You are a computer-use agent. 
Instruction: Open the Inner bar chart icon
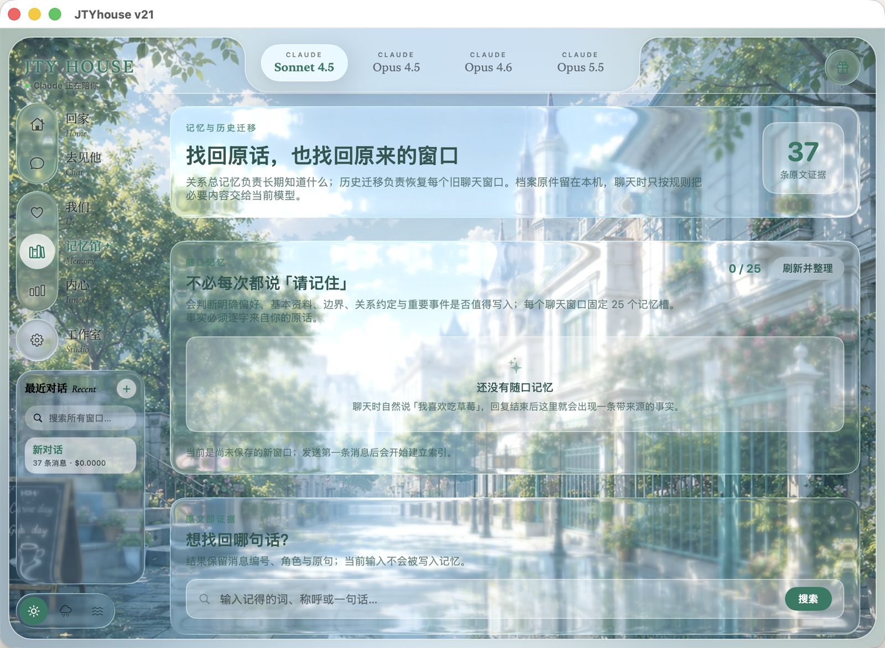37,291
